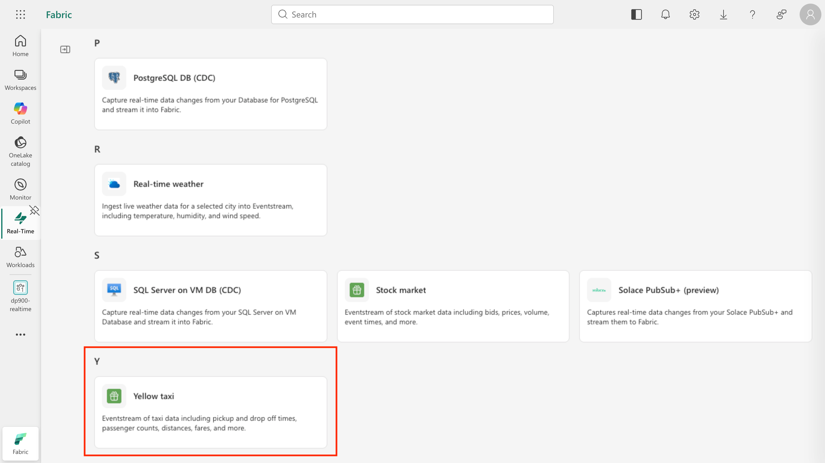Click the Real-time weather description text
The height and width of the screenshot is (463, 825).
(197, 211)
